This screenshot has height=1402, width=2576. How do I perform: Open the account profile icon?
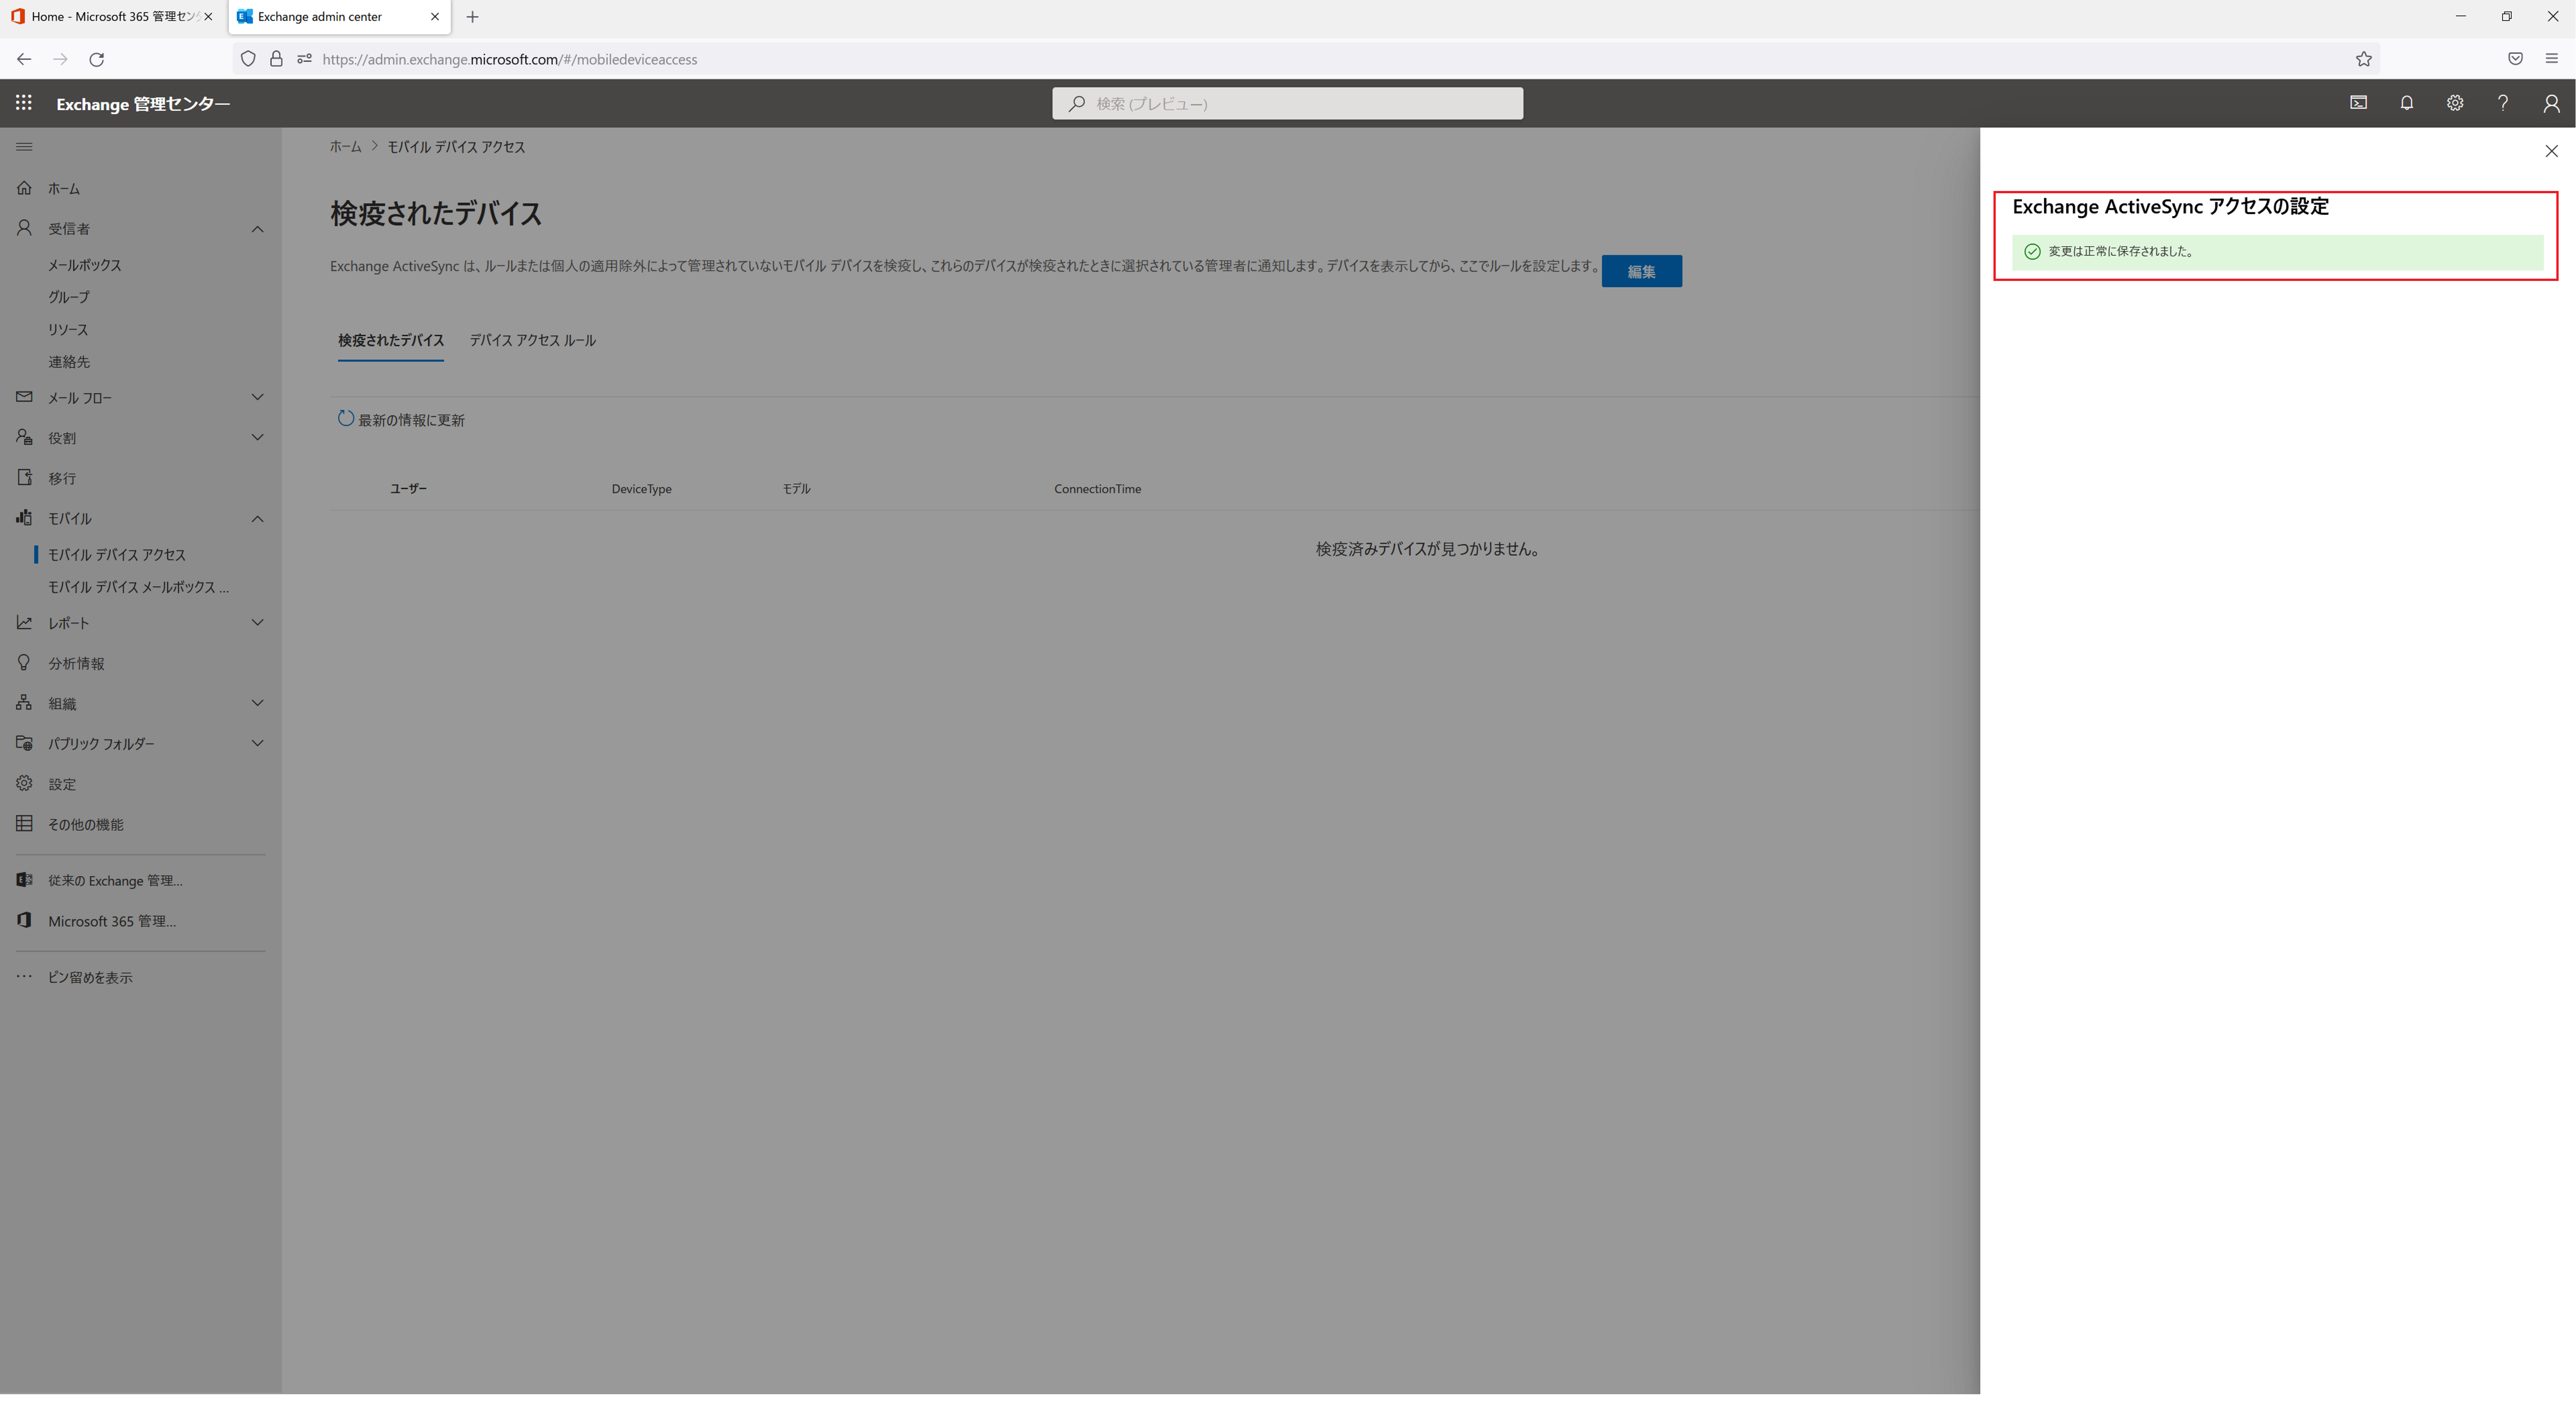point(2550,103)
